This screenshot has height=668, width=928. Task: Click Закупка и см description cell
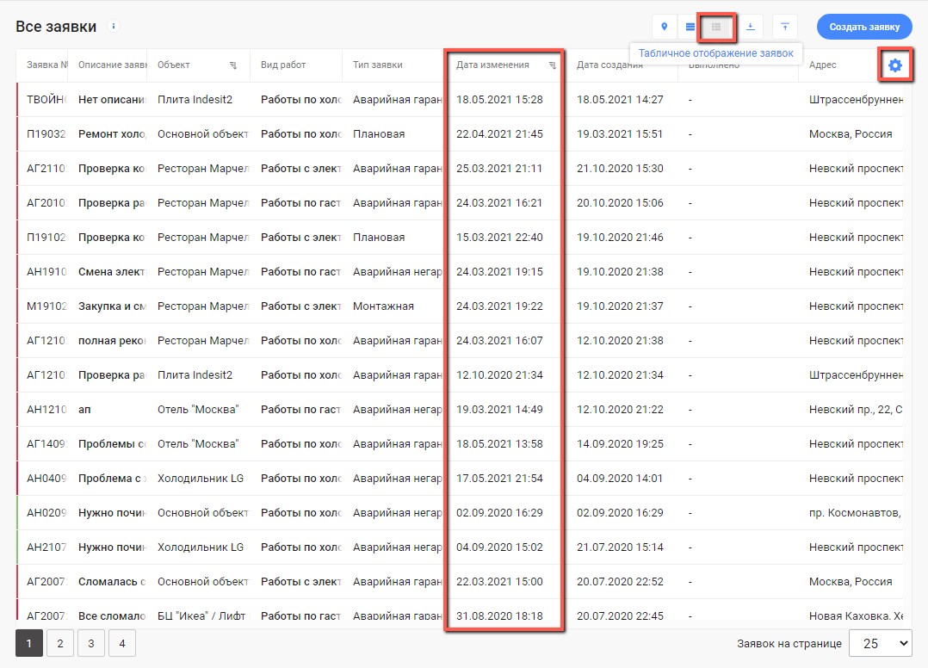(x=112, y=306)
